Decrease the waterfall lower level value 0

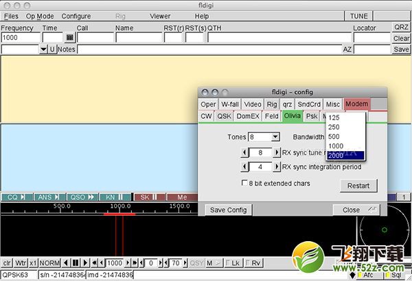coord(141,263)
